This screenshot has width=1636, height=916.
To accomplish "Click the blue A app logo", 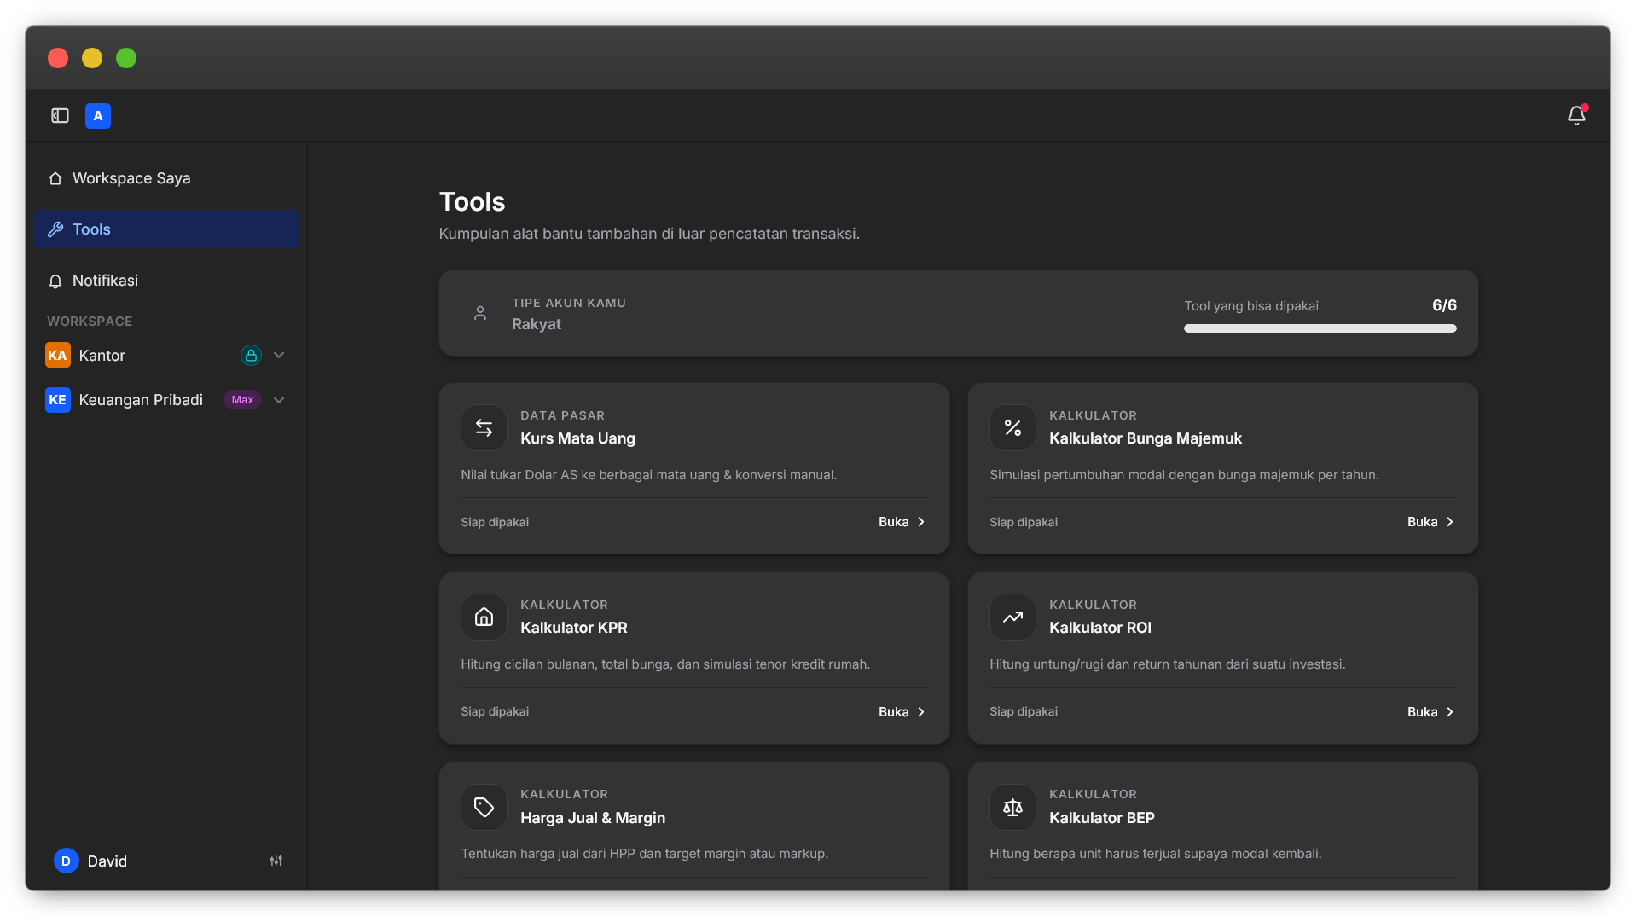I will tap(98, 116).
